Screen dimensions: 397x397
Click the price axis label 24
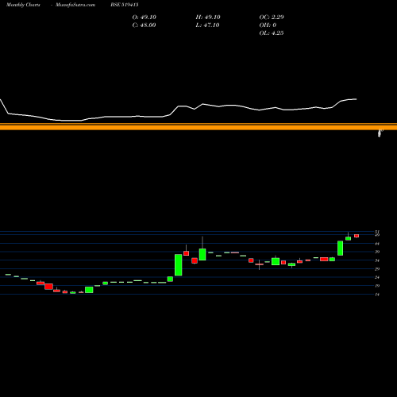coord(377,277)
